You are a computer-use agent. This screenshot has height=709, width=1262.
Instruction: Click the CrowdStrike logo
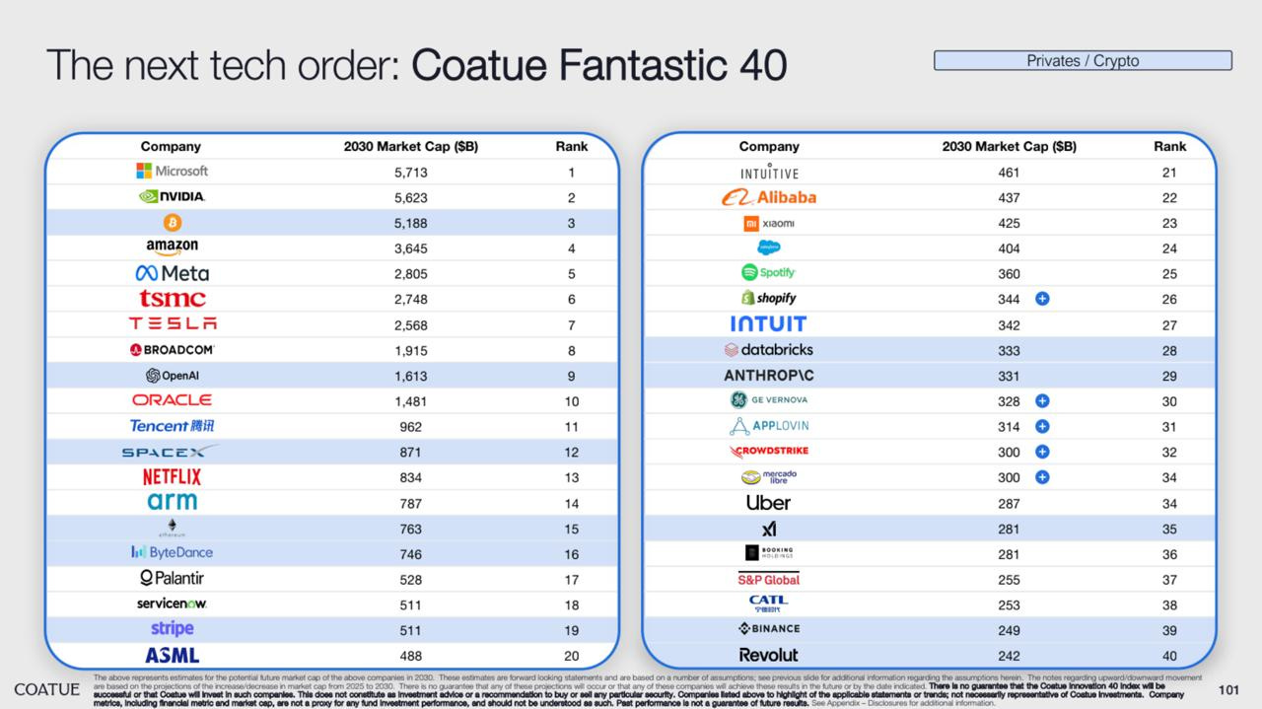pyautogui.click(x=769, y=451)
